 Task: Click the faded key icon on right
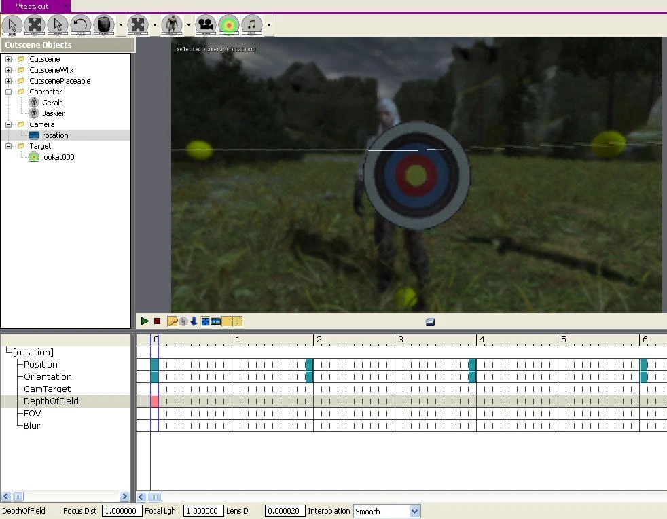[237, 321]
